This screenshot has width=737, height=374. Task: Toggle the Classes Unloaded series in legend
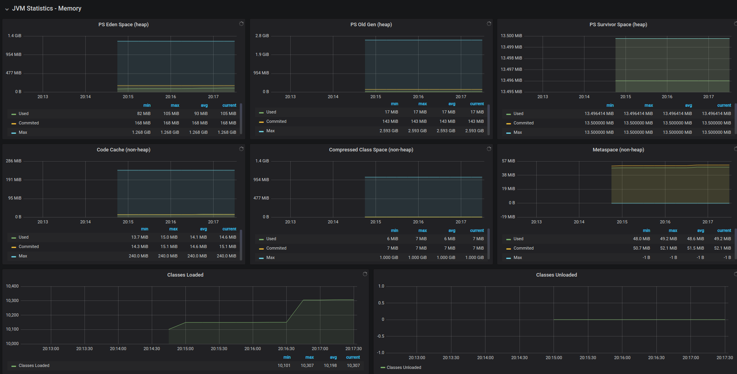404,368
